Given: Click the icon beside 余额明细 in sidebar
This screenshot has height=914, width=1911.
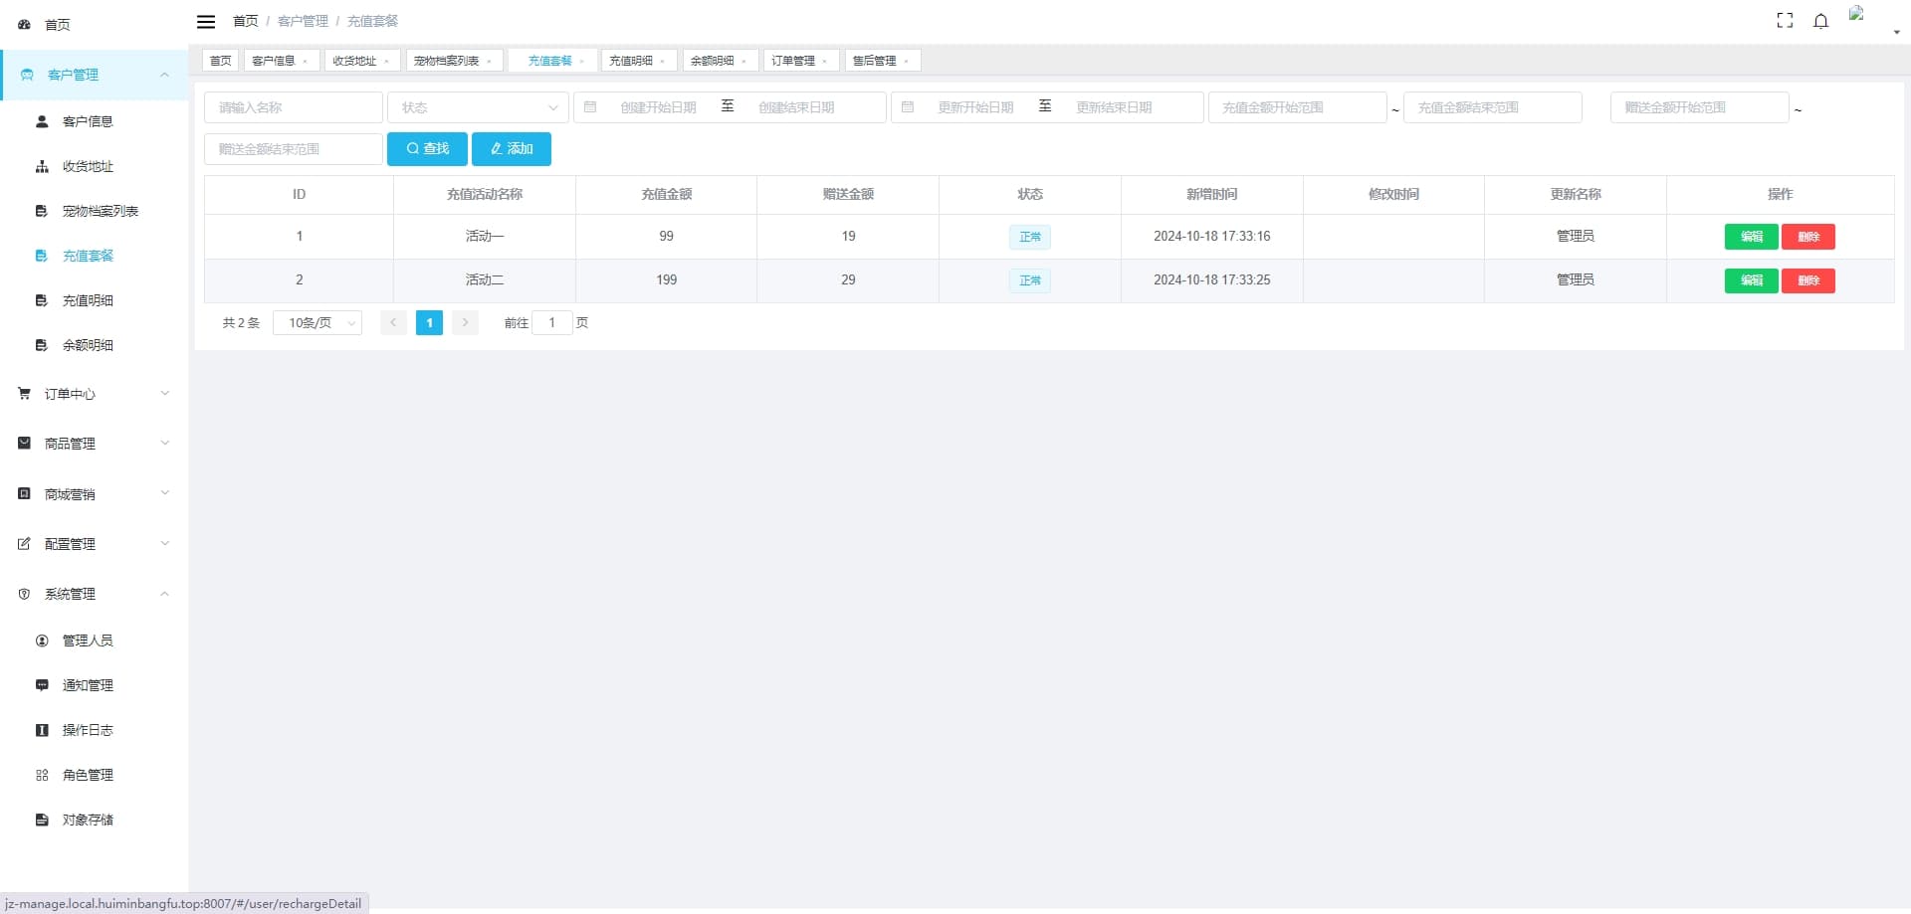Looking at the screenshot, I should tap(42, 345).
